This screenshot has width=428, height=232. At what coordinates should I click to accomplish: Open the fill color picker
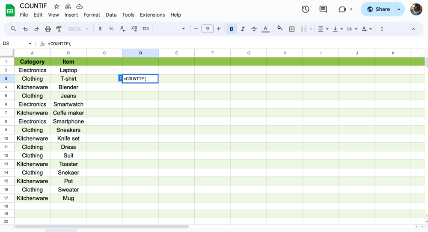click(x=280, y=29)
